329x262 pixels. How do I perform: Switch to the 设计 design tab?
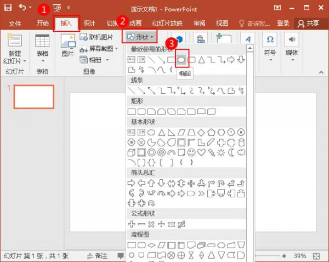pos(89,23)
